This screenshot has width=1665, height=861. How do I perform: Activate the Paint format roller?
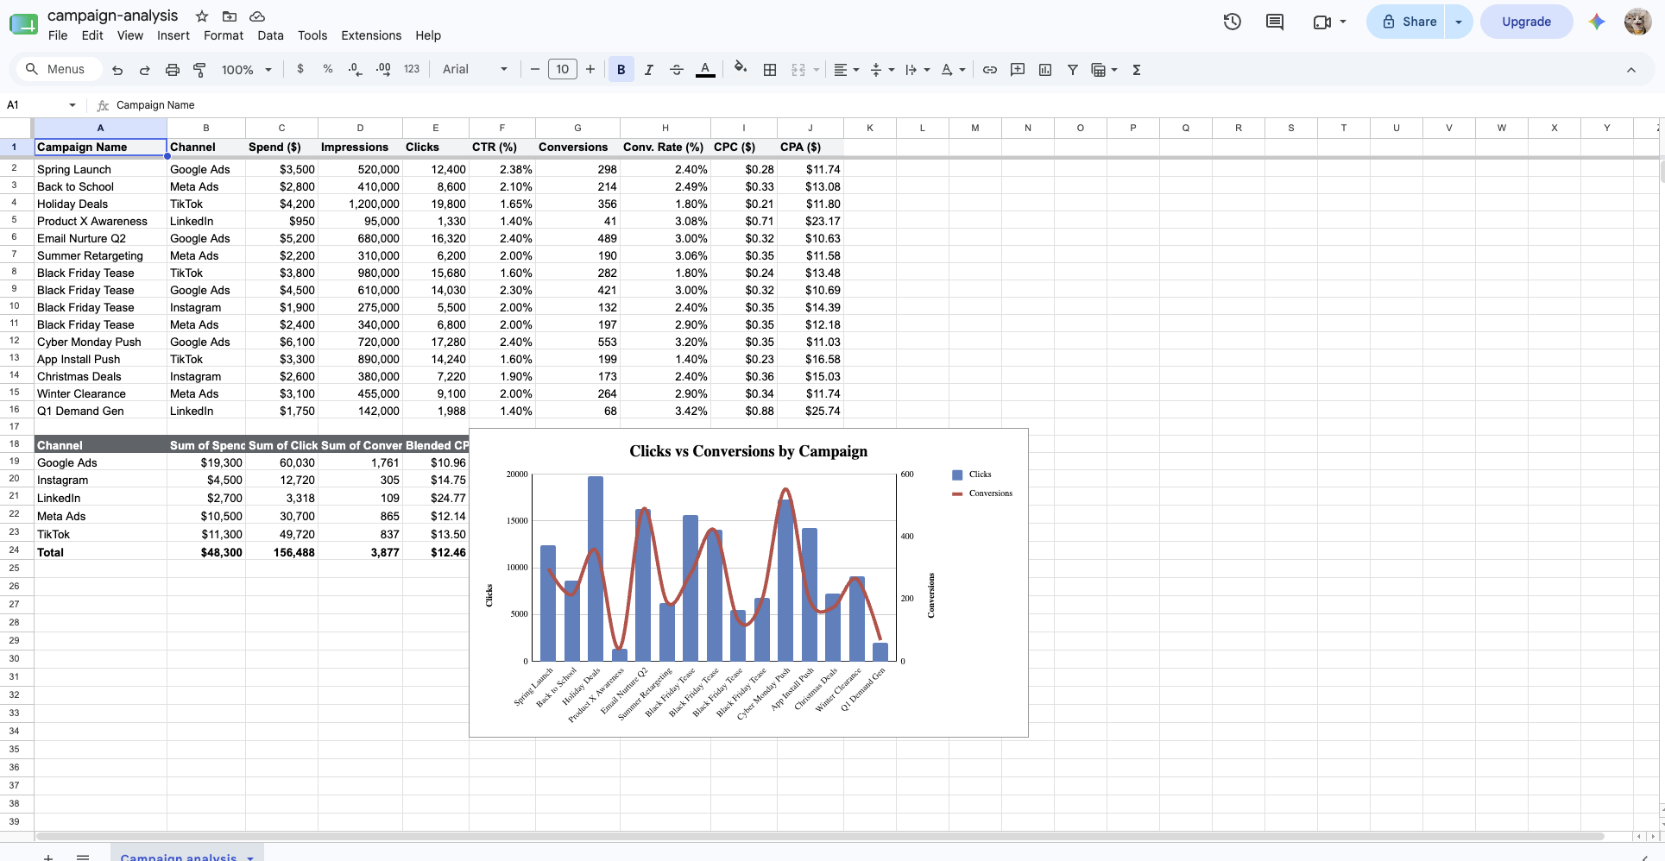(199, 70)
